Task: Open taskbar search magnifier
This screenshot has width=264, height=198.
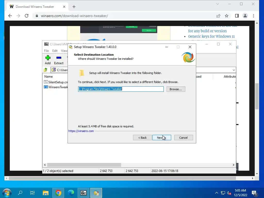Action: (20, 193)
